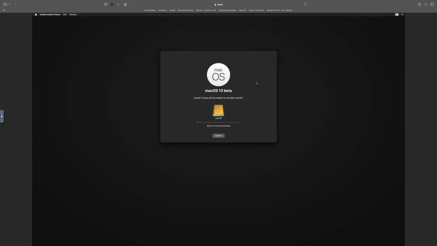
Task: Open the blue circle extension icon
Action: [112, 4]
